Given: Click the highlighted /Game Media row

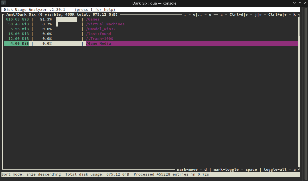Looking at the screenshot, I should (x=151, y=43).
